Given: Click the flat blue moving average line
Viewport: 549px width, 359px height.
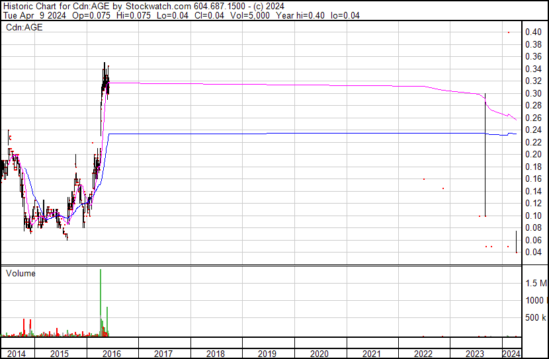Looking at the screenshot, I should click(x=265, y=134).
